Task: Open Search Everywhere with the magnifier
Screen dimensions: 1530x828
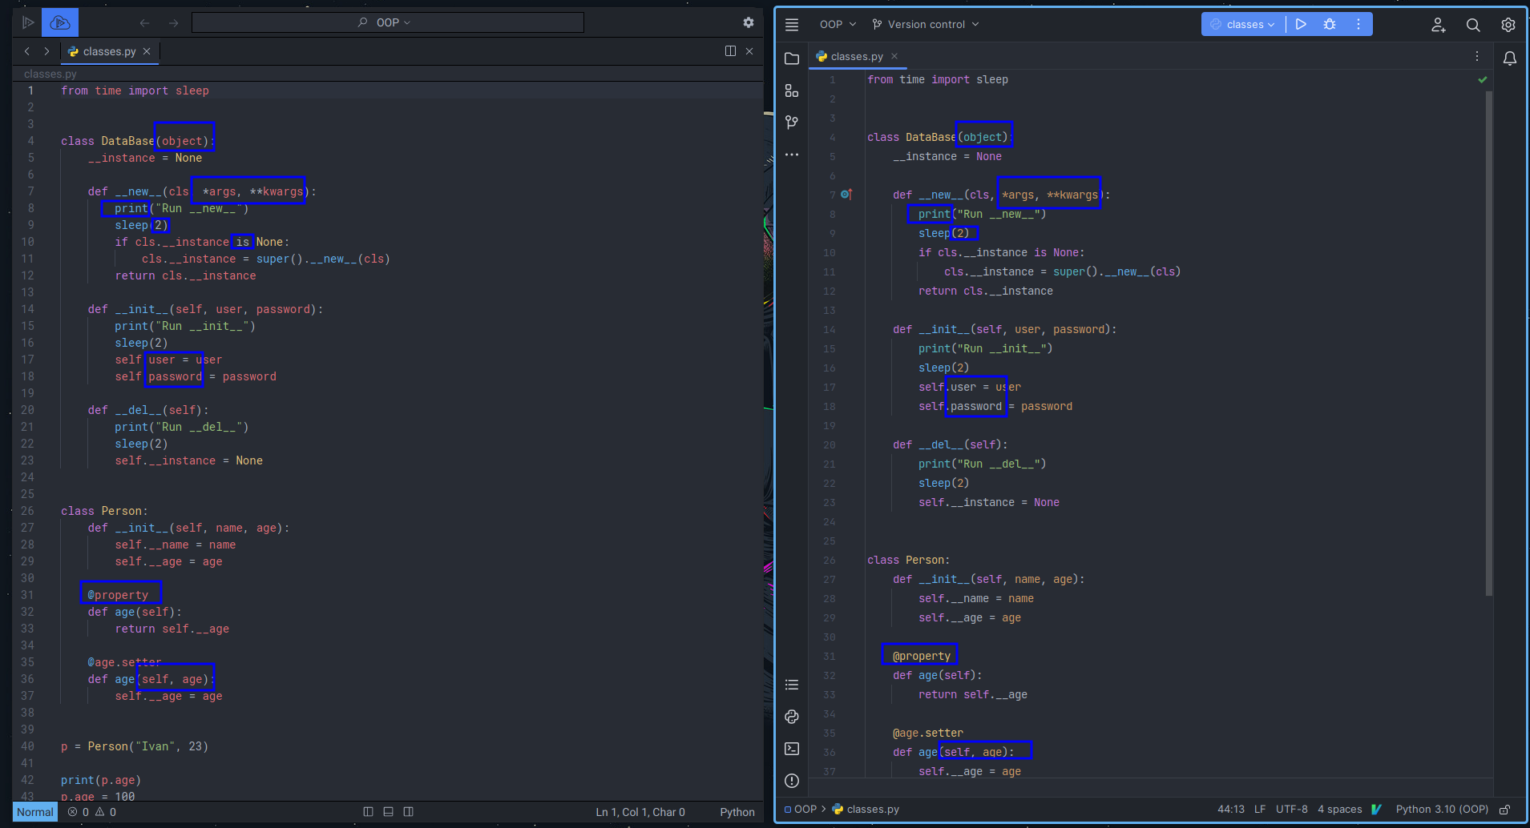Action: [1473, 25]
